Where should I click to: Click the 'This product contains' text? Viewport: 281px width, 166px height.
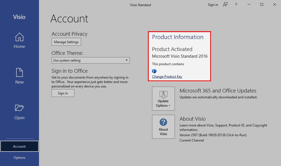[x=168, y=64]
